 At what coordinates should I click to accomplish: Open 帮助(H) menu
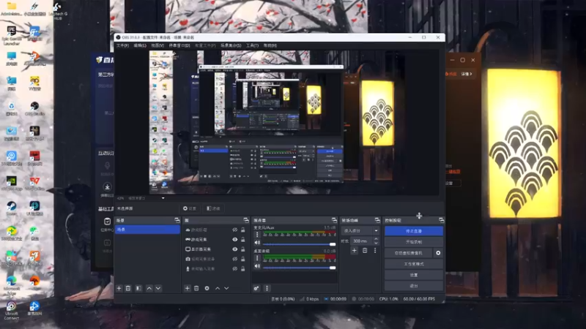(270, 45)
